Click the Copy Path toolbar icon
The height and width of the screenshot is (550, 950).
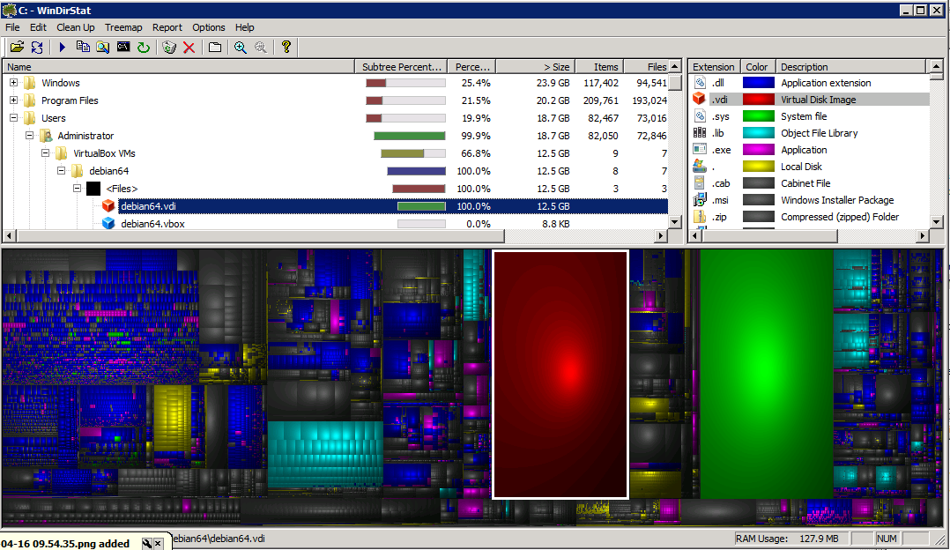(84, 48)
